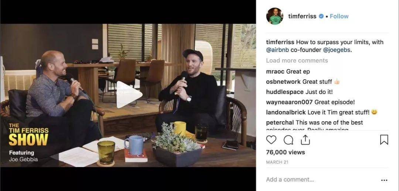
Task: Click the blue verified badge next to timferriss
Action: coord(321,16)
